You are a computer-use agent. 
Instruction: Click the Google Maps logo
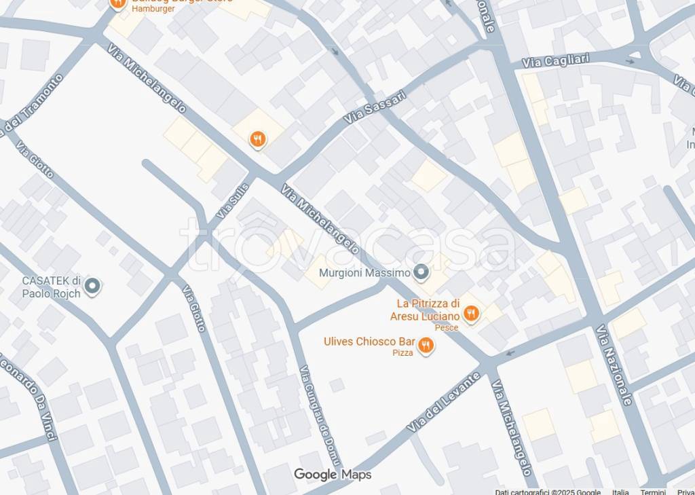tap(333, 475)
